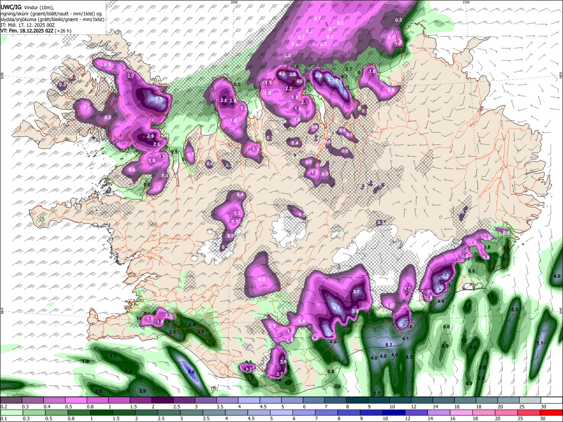This screenshot has width=563, height=422.
Task: Click the 3.2 snow value on the map
Action: click(249, 369)
